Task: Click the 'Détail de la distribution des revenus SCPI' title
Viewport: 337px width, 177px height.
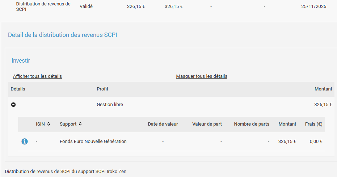Action: (62, 35)
